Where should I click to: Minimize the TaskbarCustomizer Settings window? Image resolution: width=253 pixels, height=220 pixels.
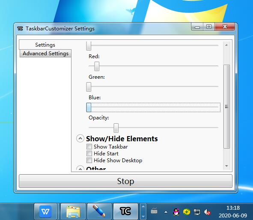[197, 27]
